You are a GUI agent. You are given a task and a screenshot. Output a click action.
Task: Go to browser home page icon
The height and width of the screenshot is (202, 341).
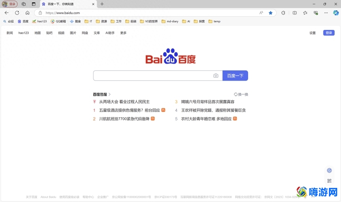[x=27, y=13]
